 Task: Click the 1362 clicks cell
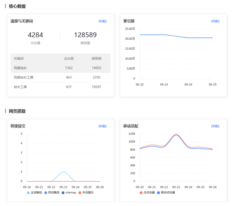click(x=69, y=68)
